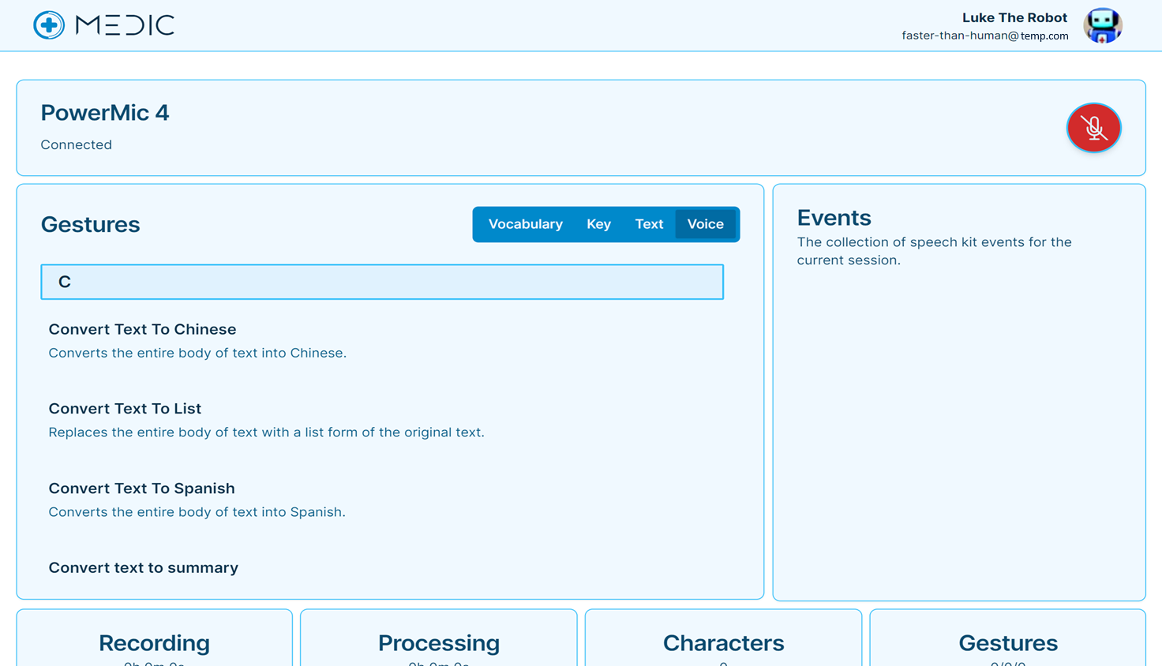Click the PowerMic 4 device title
Viewport: 1162px width, 666px height.
105,113
